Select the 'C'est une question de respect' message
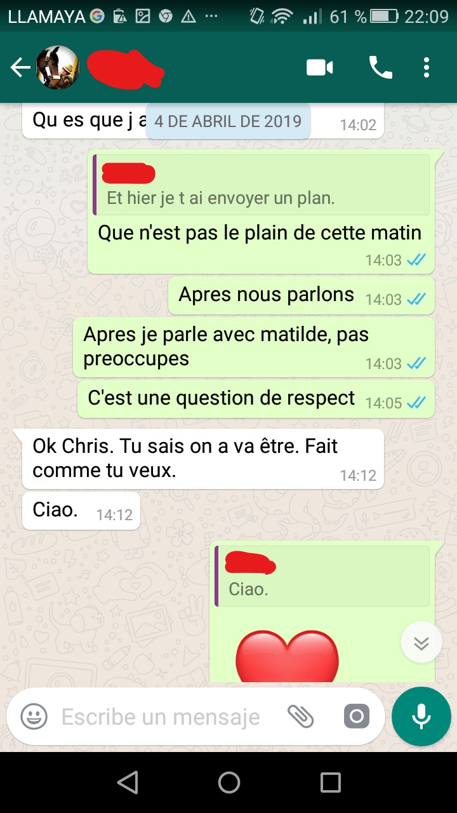 [256, 399]
